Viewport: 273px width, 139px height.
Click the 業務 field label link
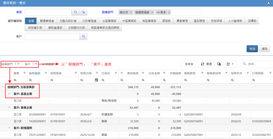19,12
